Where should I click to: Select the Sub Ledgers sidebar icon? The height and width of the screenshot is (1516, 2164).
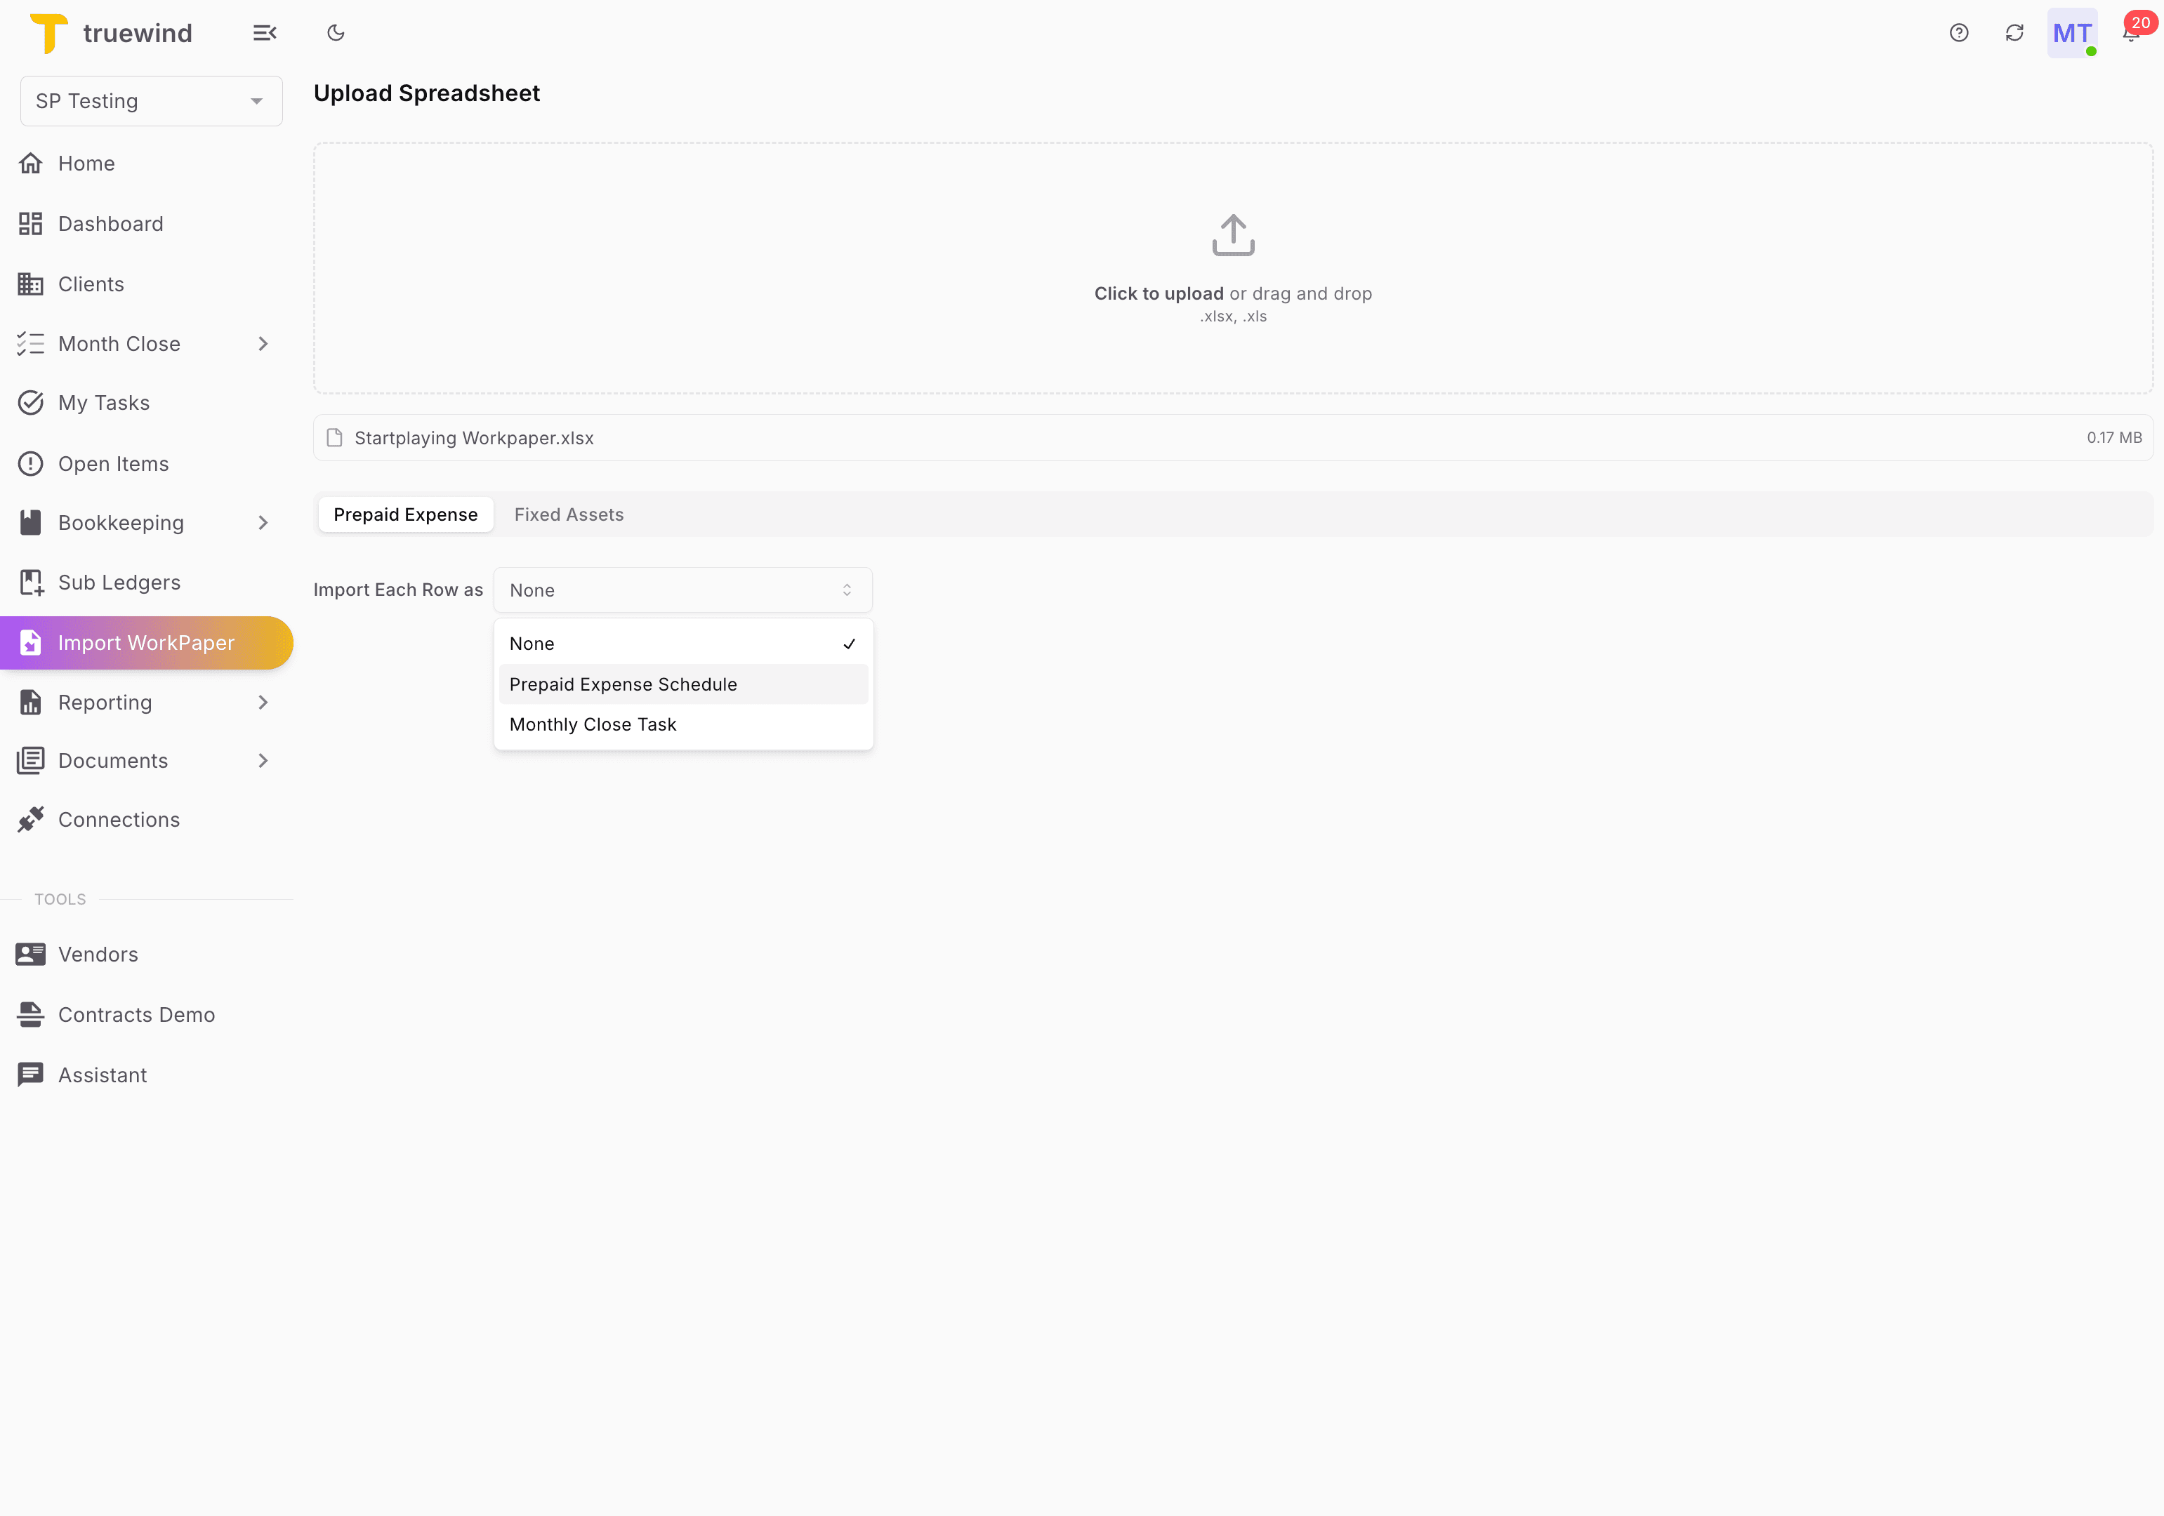coord(31,581)
